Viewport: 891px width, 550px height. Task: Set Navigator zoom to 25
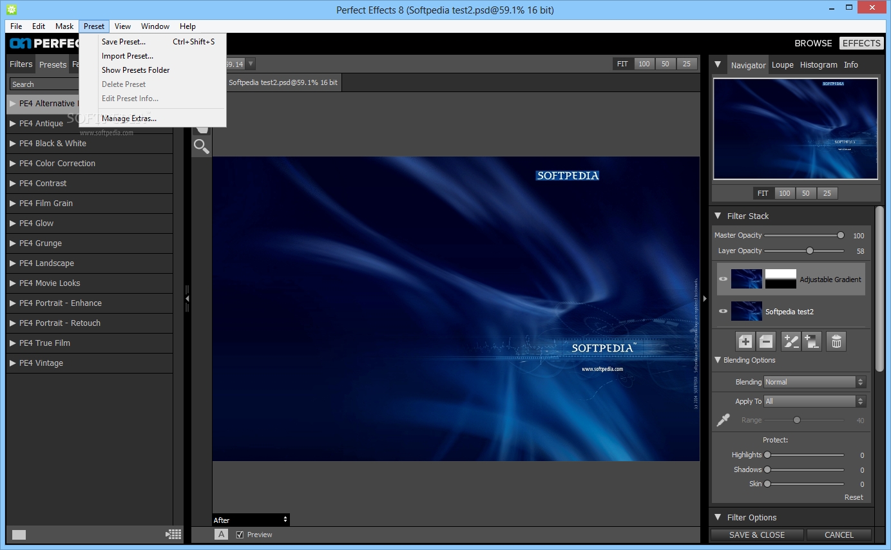pyautogui.click(x=827, y=193)
